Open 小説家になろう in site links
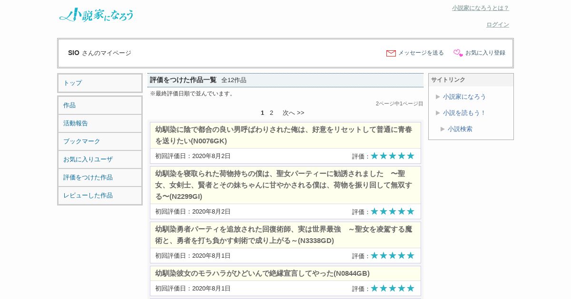Viewport: 571px width, 299px height. click(x=464, y=97)
